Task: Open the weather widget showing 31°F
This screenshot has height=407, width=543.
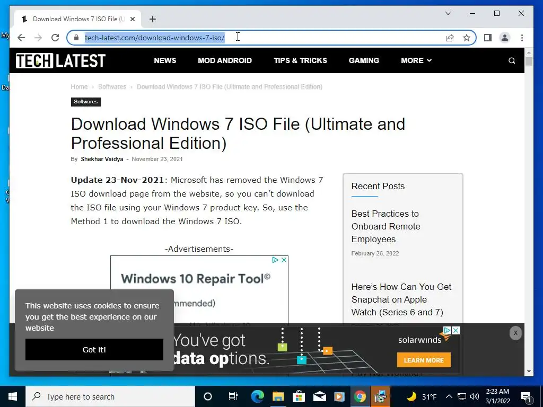Action: (422, 396)
